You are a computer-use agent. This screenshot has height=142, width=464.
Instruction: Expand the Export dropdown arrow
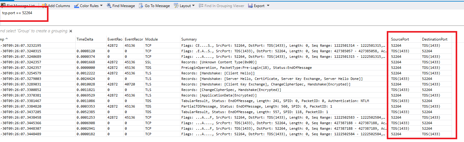[268, 6]
